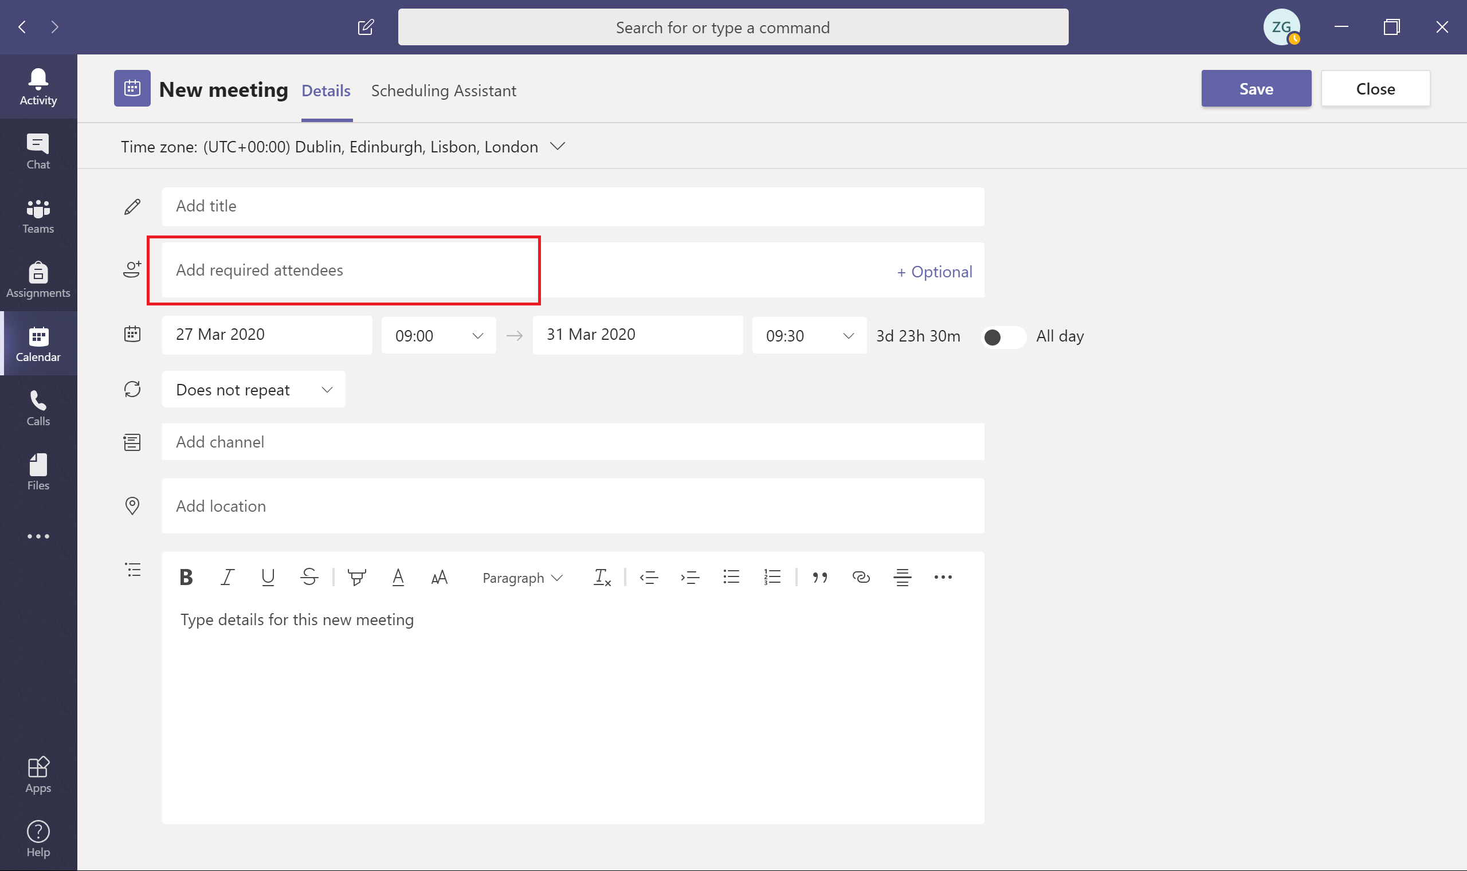Insert a numbered list
This screenshot has height=871, width=1467.
(772, 578)
